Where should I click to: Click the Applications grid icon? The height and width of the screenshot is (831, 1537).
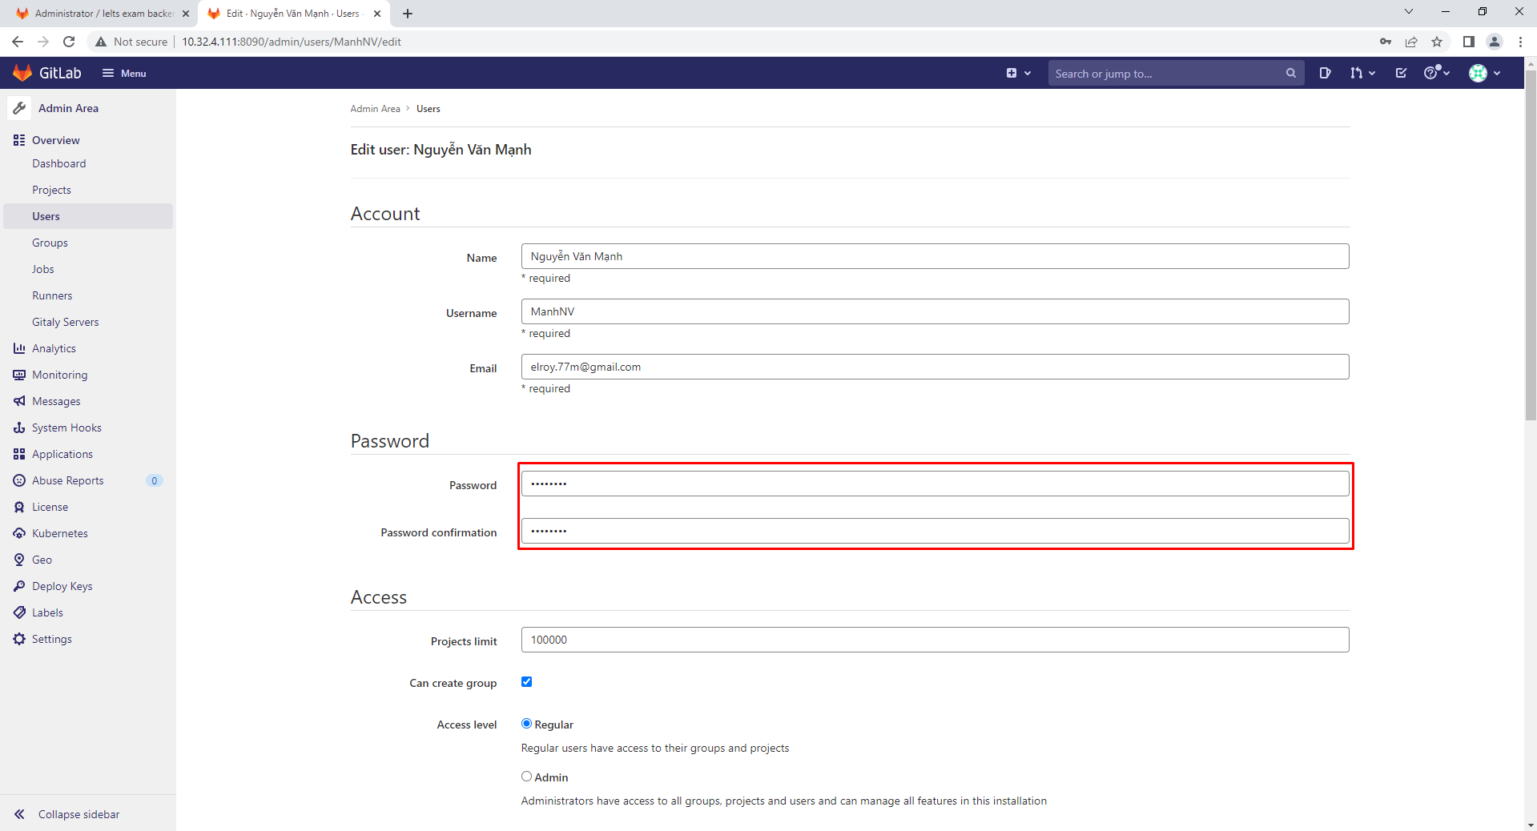19,454
